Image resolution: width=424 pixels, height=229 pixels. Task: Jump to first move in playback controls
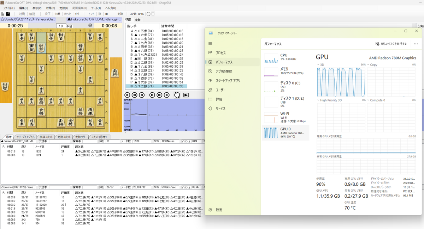click(128, 95)
